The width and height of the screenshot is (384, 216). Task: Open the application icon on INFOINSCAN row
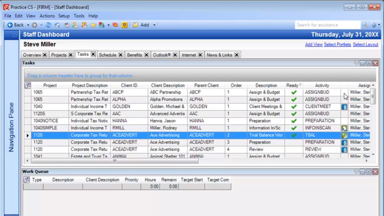344,128
